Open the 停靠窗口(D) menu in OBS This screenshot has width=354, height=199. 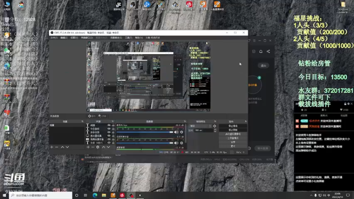pos(87,38)
